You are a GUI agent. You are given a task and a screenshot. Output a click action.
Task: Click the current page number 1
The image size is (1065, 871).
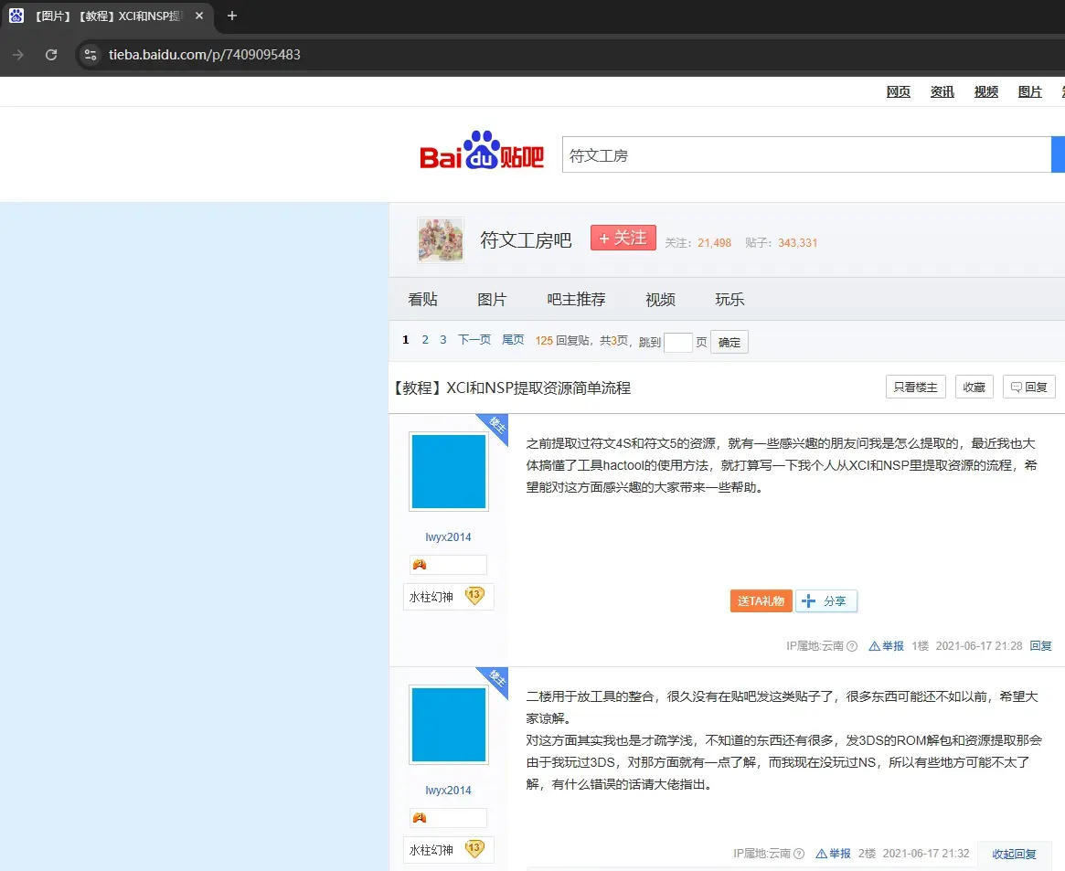(x=406, y=339)
